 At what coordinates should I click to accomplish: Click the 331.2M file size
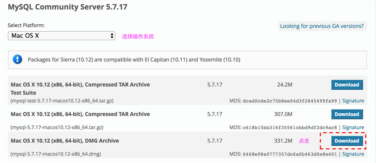(x=283, y=141)
